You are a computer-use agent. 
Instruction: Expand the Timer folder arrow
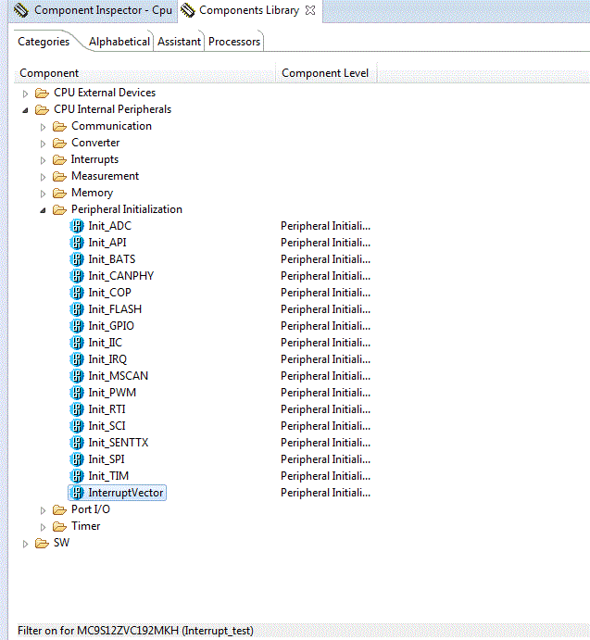click(x=43, y=527)
